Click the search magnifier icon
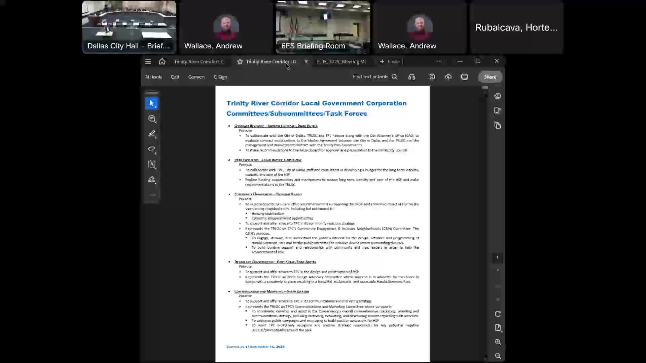Image resolution: width=646 pixels, height=363 pixels. pyautogui.click(x=394, y=77)
